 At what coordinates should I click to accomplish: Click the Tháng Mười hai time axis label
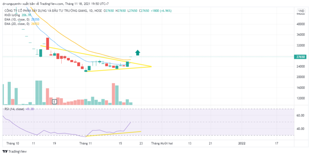coord(162,143)
